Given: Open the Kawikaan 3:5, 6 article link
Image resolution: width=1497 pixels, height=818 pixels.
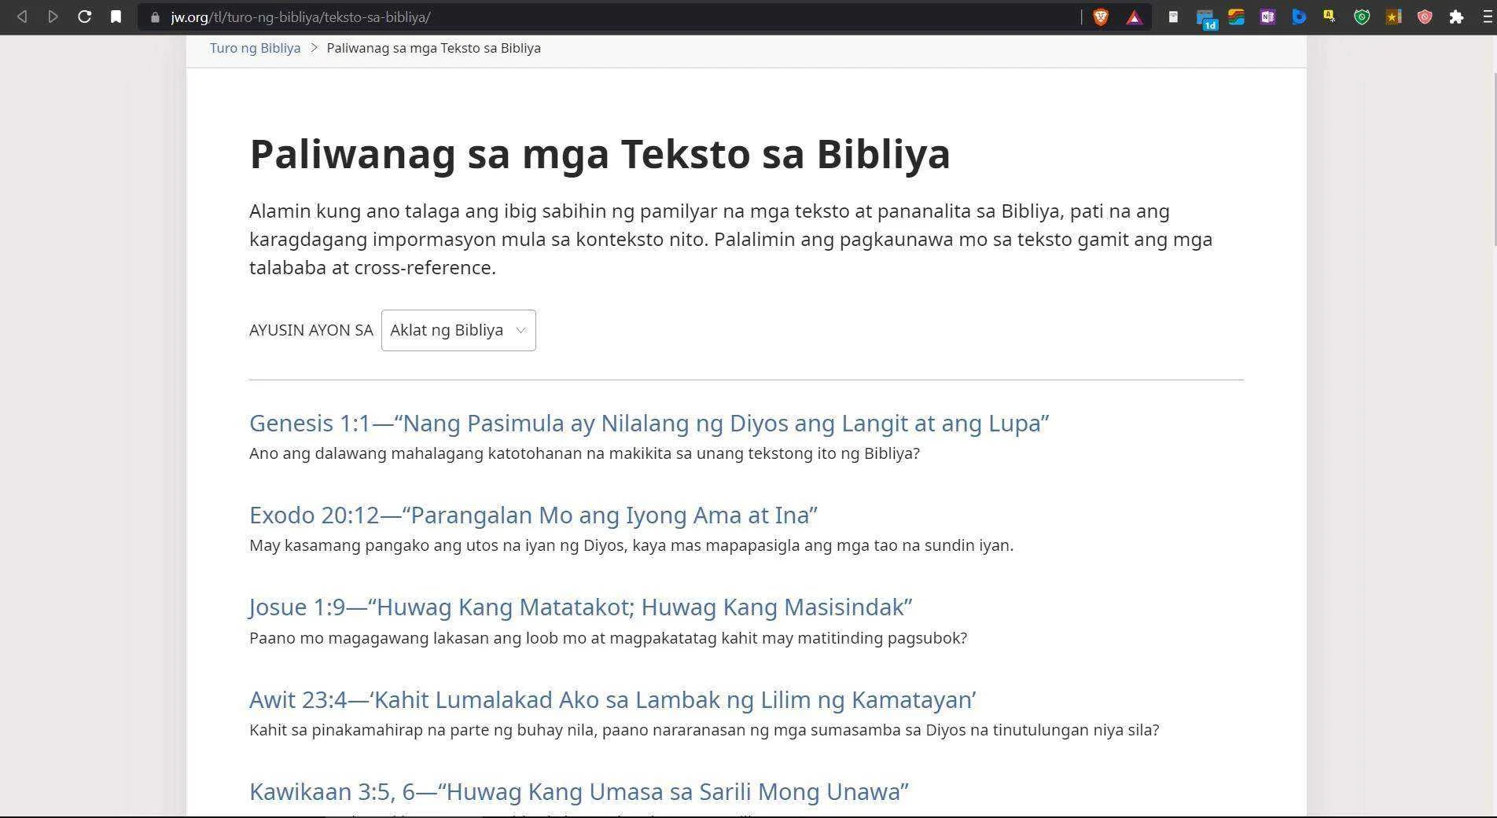Looking at the screenshot, I should (579, 792).
